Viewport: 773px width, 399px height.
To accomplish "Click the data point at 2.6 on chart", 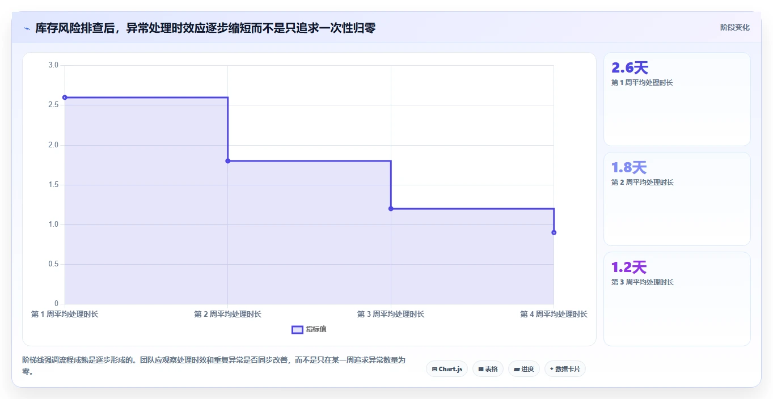I will click(x=65, y=97).
